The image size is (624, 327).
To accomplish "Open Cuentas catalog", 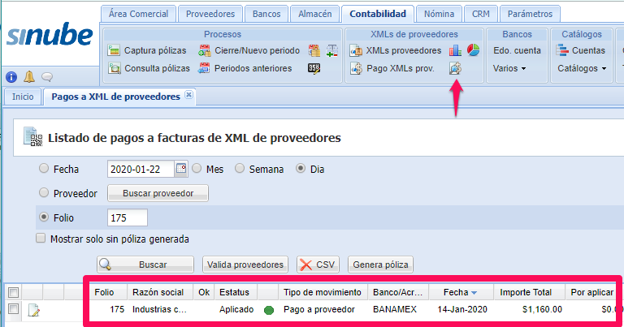I will 581,50.
